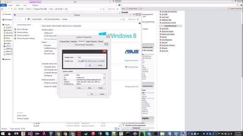The width and height of the screenshot is (243, 136).
Task: Open the View ribbon tab in Explorer
Action: pyautogui.click(x=25, y=5)
